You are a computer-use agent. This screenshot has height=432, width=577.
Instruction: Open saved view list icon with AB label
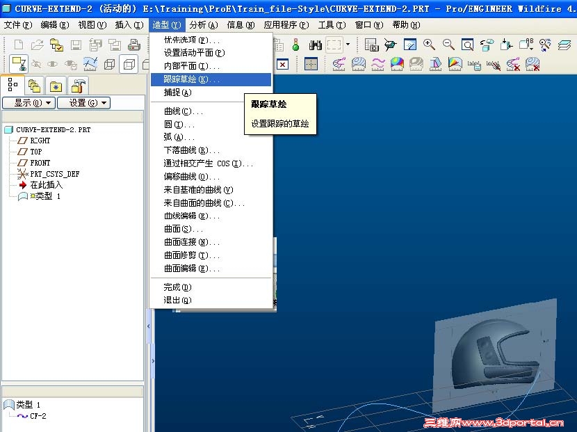point(526,45)
